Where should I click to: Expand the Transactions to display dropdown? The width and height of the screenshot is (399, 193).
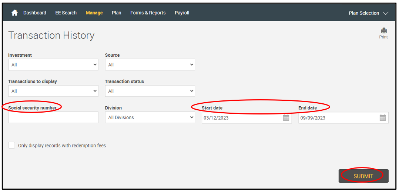pyautogui.click(x=53, y=91)
